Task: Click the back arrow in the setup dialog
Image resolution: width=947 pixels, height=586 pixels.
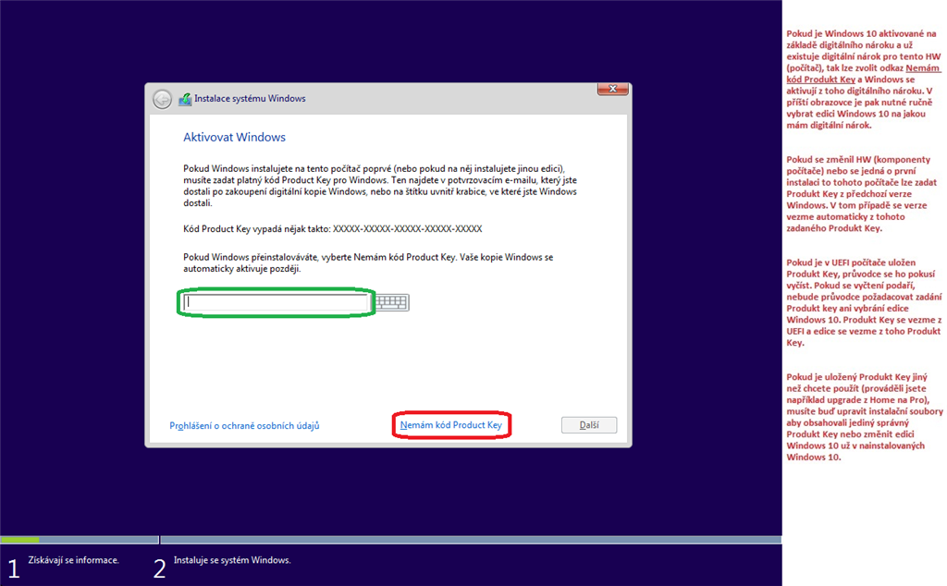Action: click(163, 99)
